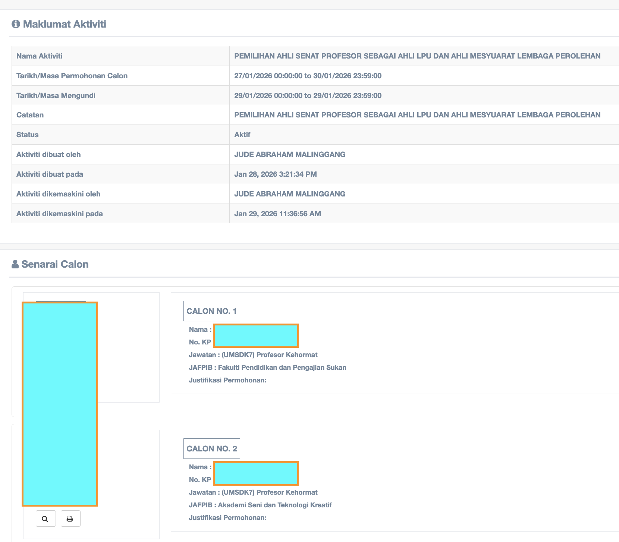Click the Nama Aktiviti row label
Viewport: 619px width, 542px height.
40,56
